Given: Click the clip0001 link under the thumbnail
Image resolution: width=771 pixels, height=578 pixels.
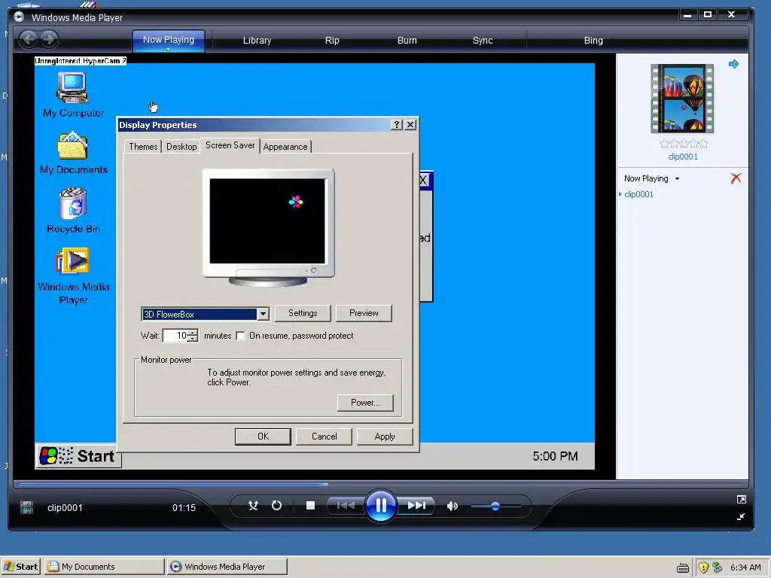Looking at the screenshot, I should pyautogui.click(x=682, y=157).
